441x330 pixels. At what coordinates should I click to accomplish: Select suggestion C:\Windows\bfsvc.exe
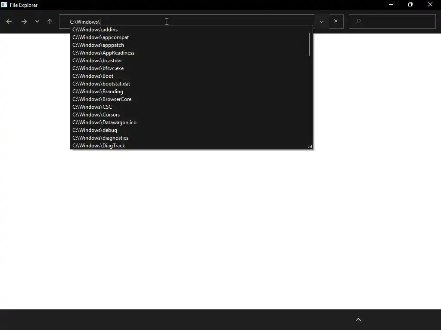pos(191,68)
